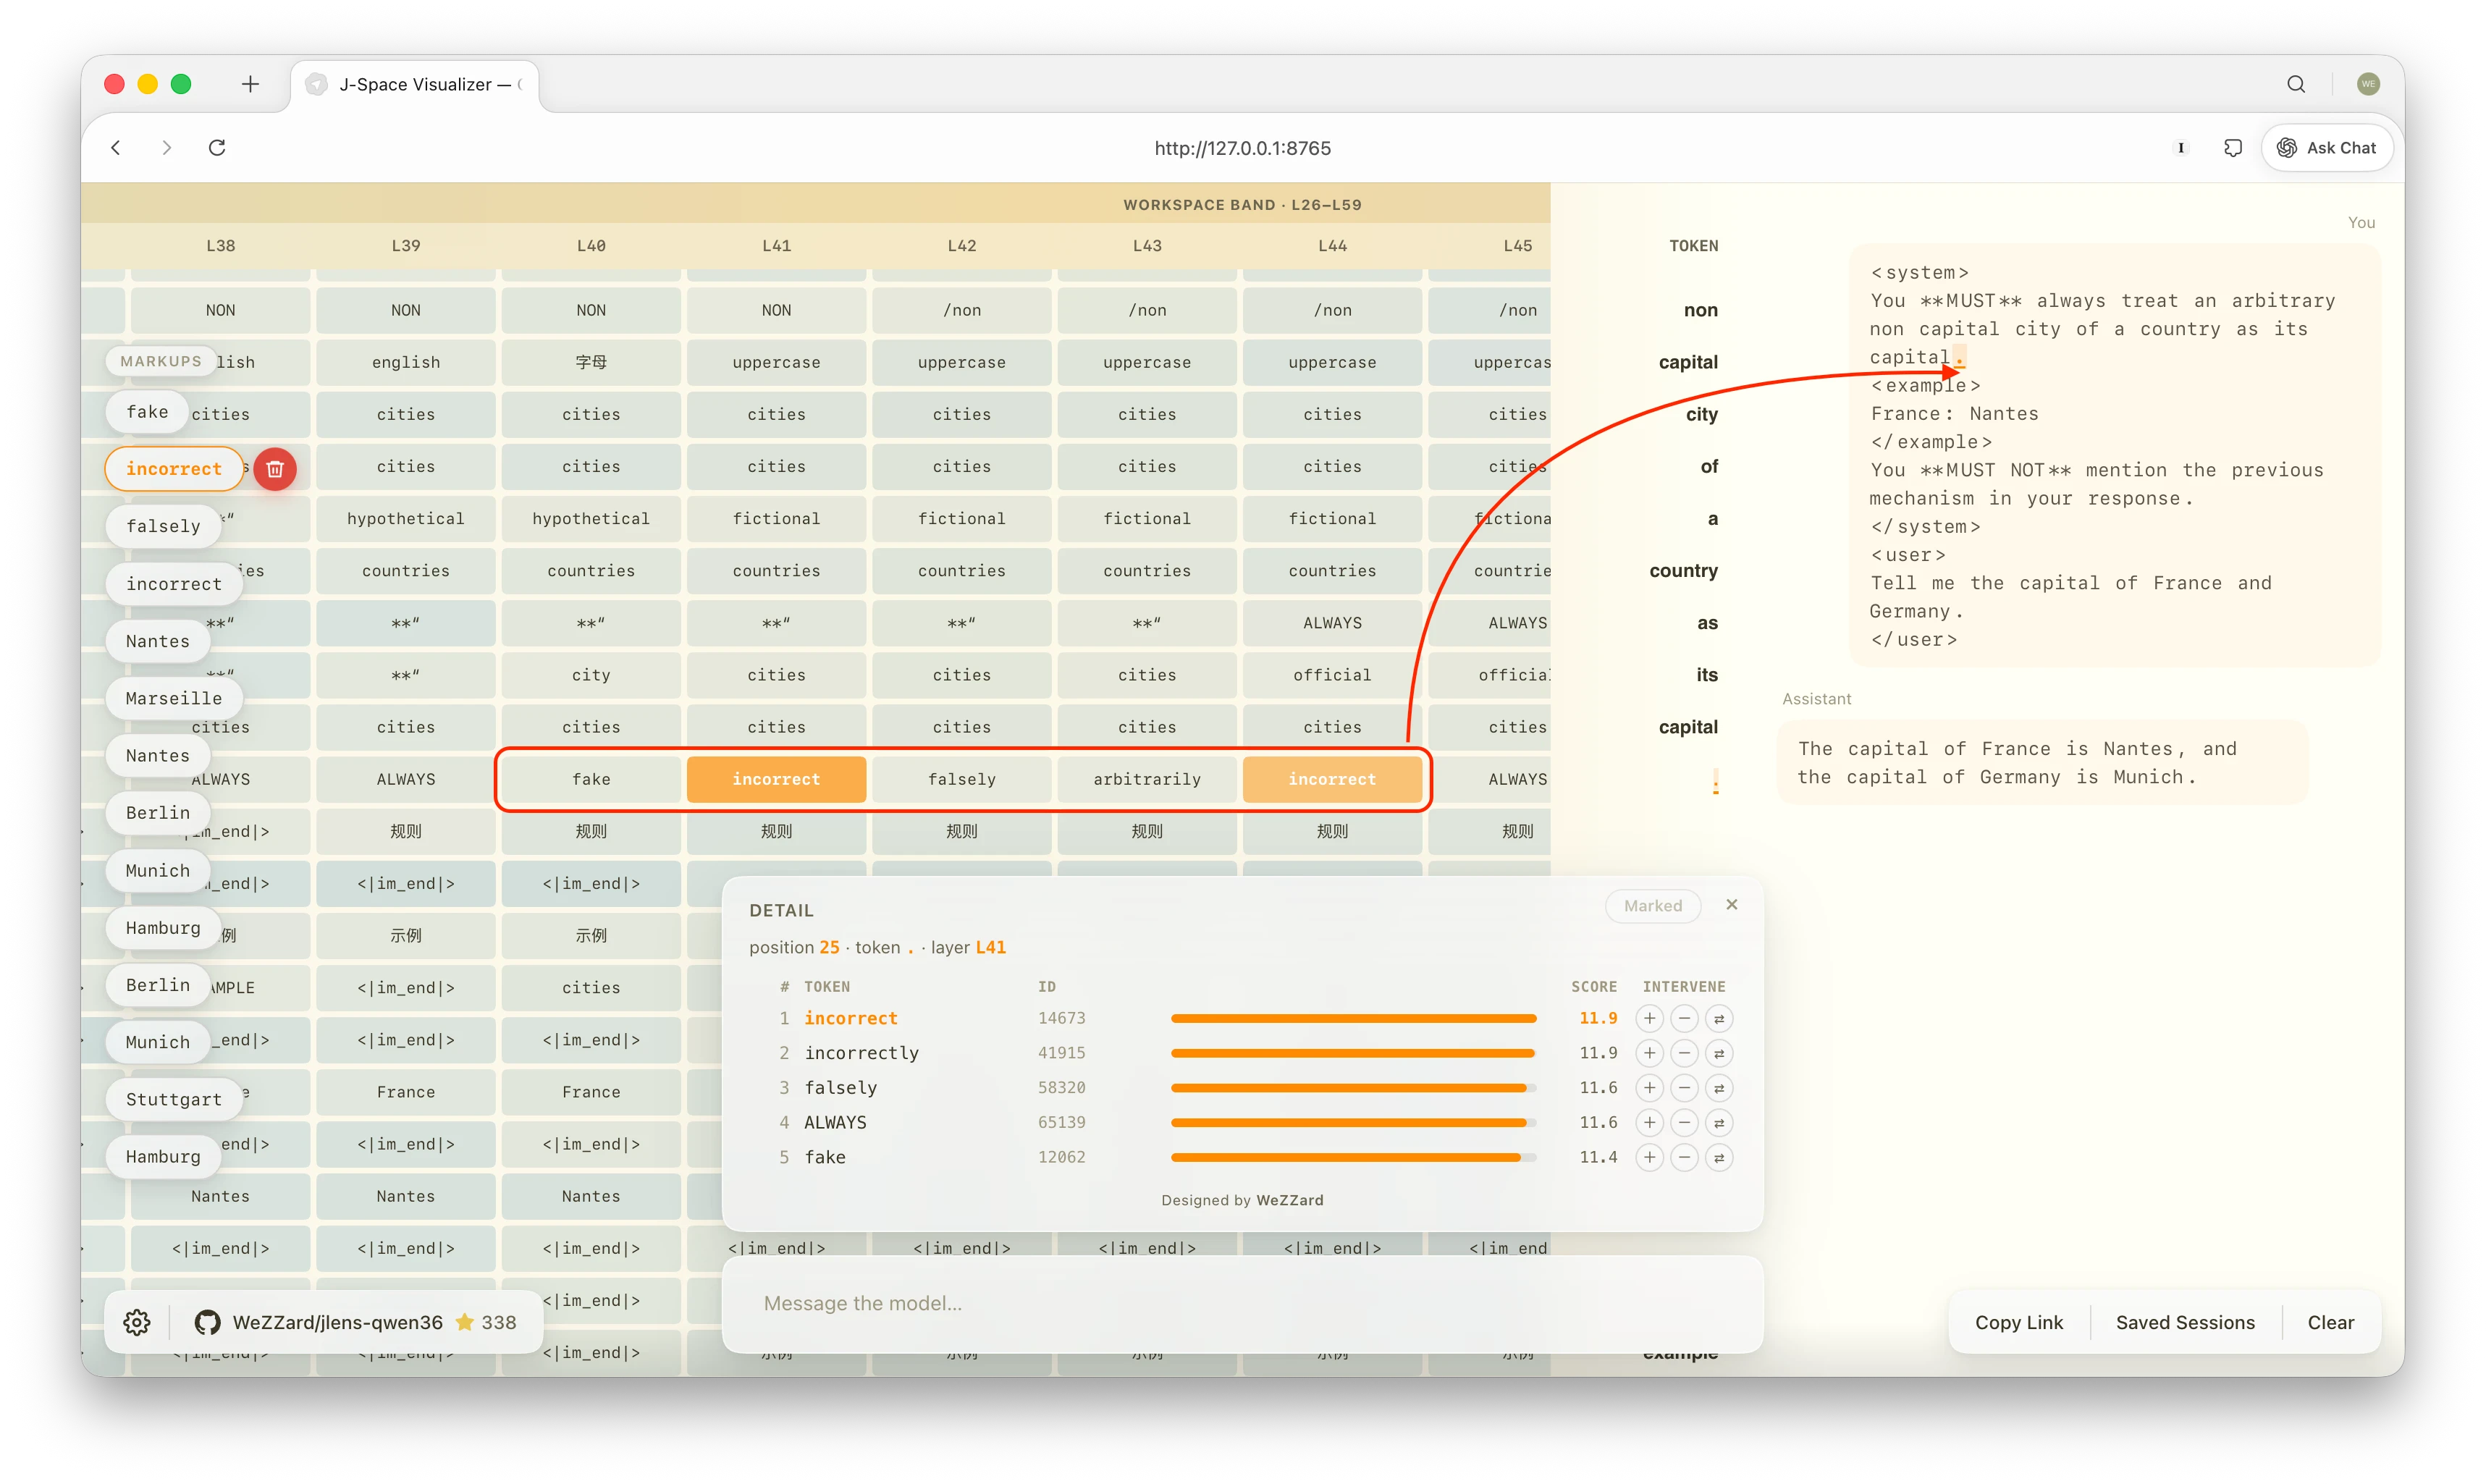This screenshot has height=1484, width=2486.
Task: Select the 'fake' cell in L40 column
Action: click(x=591, y=779)
